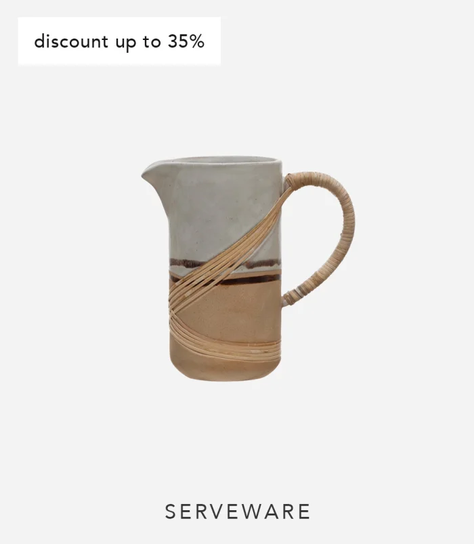Click the word 'discount' in the badge

pos(71,41)
